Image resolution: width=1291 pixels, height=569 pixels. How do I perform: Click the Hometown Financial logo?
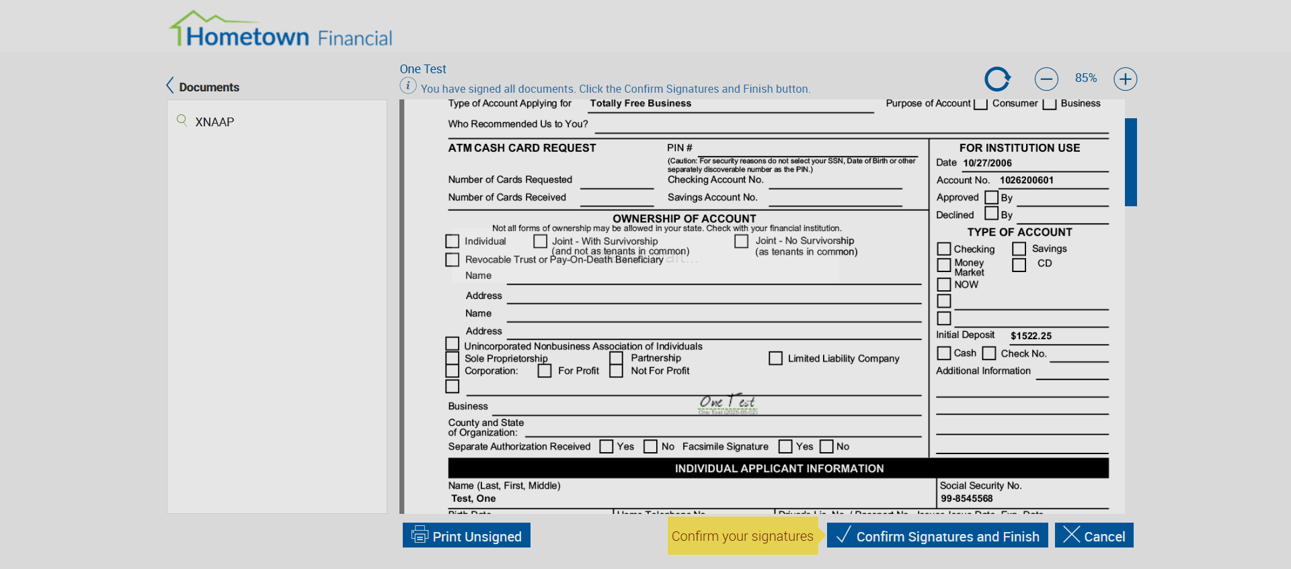point(280,29)
